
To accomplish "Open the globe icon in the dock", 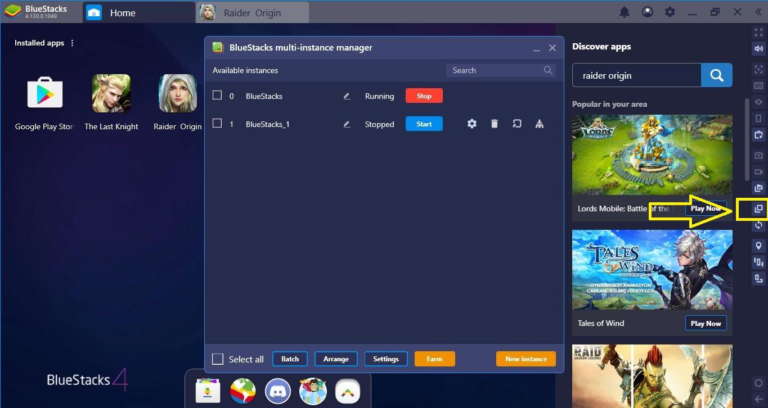I will click(x=242, y=391).
